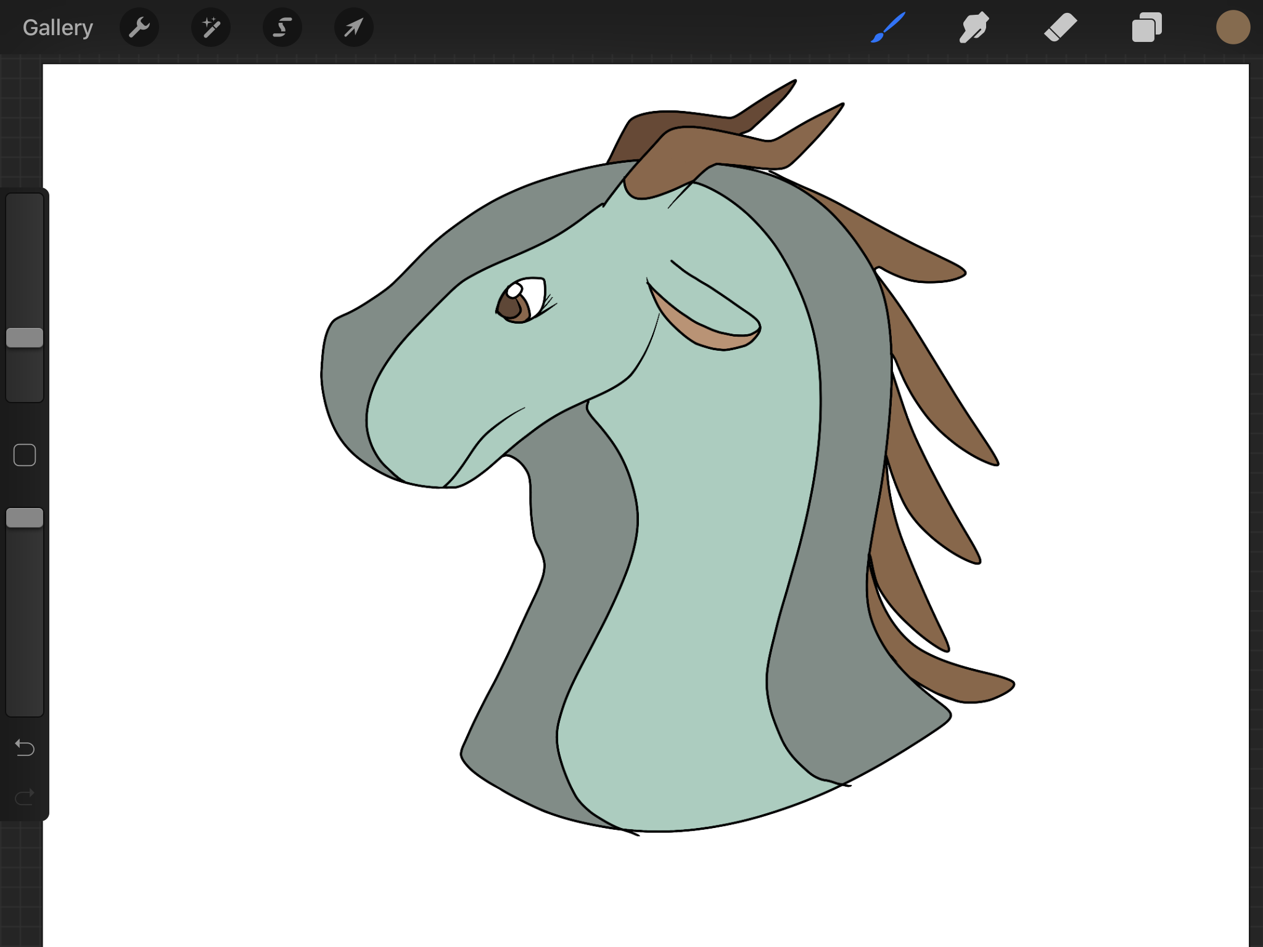Open the Gallery view
1263x947 pixels.
[57, 28]
